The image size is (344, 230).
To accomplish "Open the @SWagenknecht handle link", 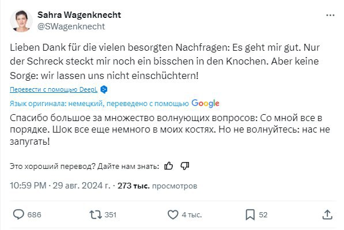I will 71,27.
